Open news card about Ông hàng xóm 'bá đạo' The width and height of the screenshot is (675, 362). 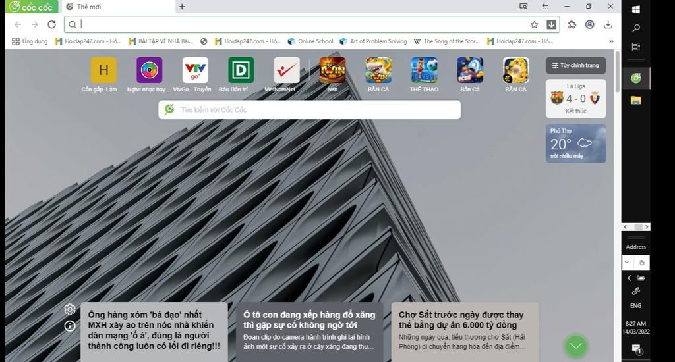click(154, 332)
